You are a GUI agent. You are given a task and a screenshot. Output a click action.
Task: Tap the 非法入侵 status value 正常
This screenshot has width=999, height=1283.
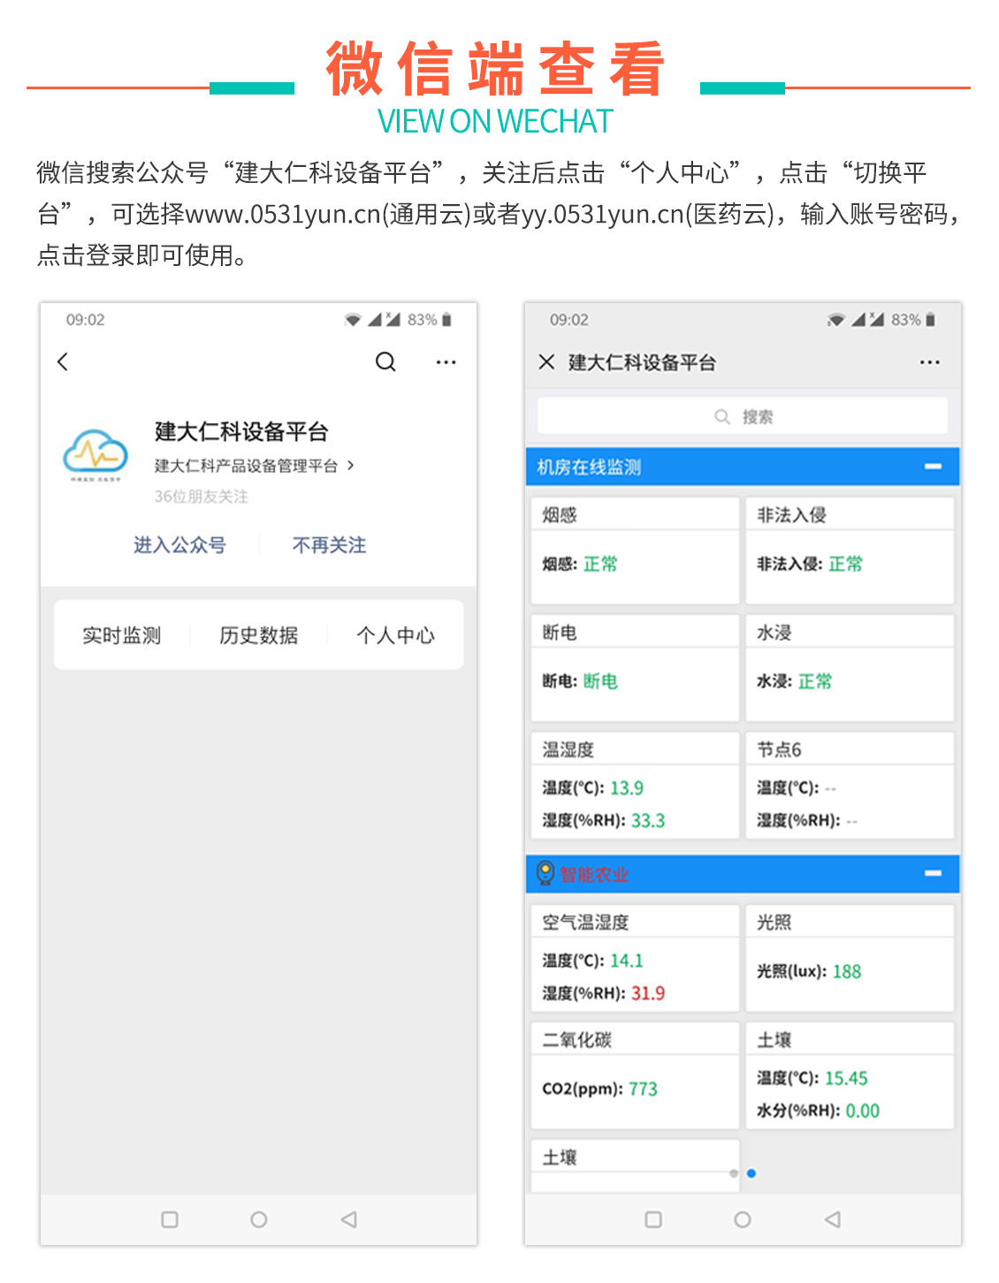846,564
